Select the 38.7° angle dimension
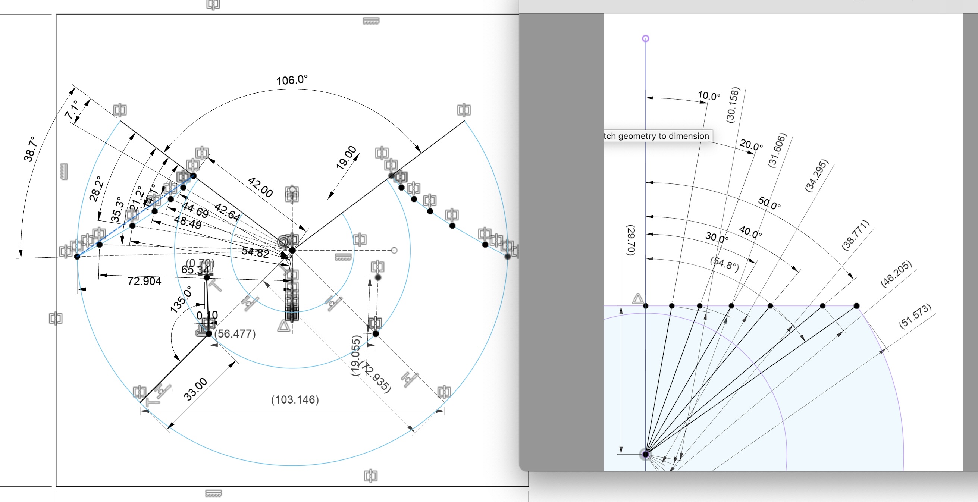This screenshot has height=502, width=978. click(30, 149)
